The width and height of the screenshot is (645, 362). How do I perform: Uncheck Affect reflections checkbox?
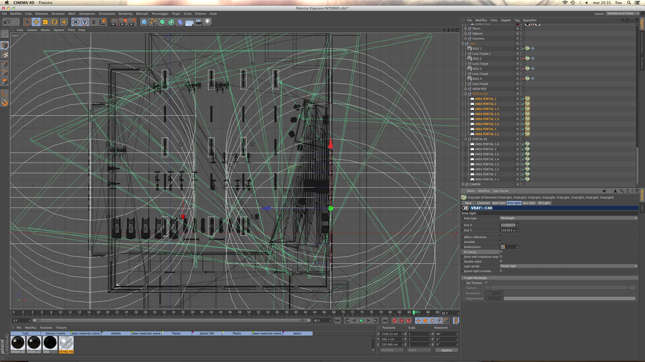(501, 237)
